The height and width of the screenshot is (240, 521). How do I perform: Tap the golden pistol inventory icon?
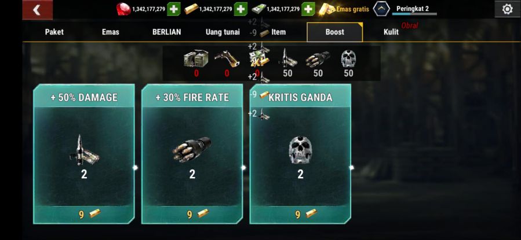click(226, 58)
